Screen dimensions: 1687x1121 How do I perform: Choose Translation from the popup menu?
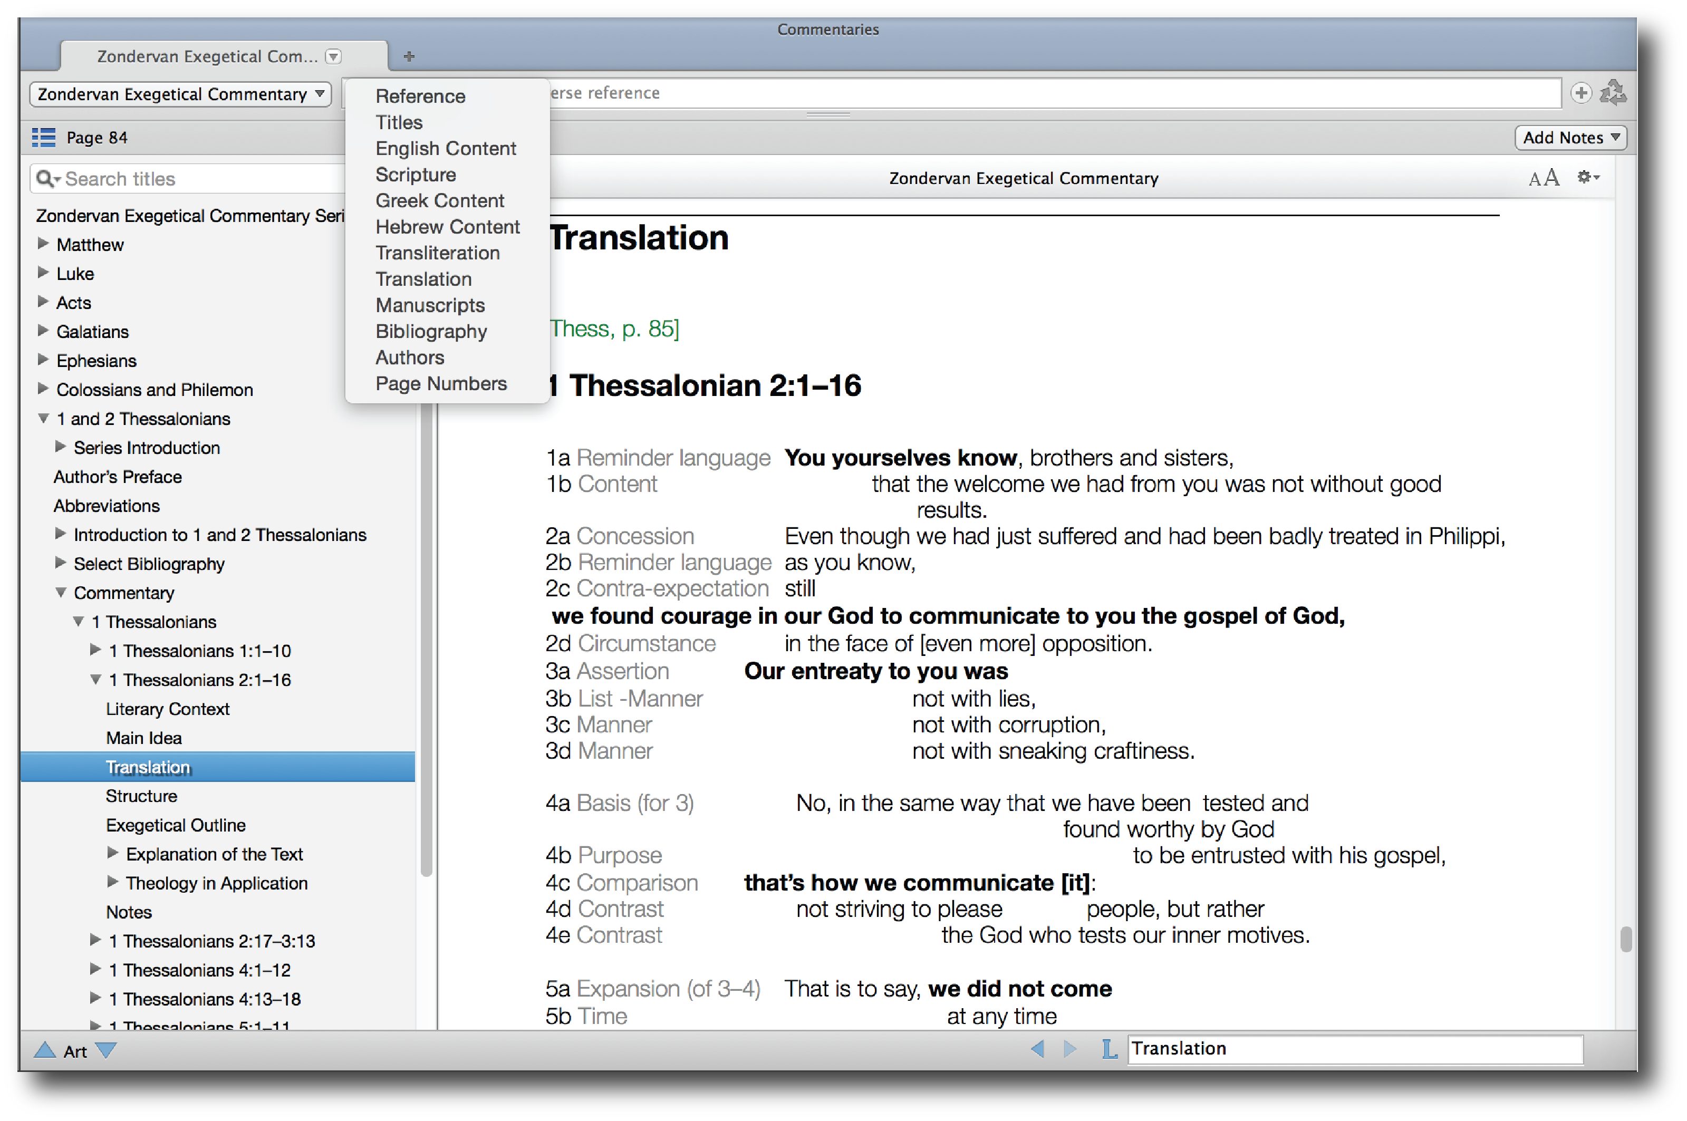pos(424,279)
